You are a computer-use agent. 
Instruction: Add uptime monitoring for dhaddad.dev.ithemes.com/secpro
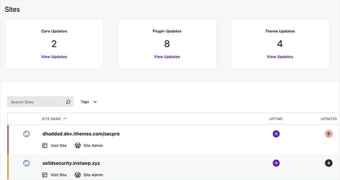click(276, 134)
